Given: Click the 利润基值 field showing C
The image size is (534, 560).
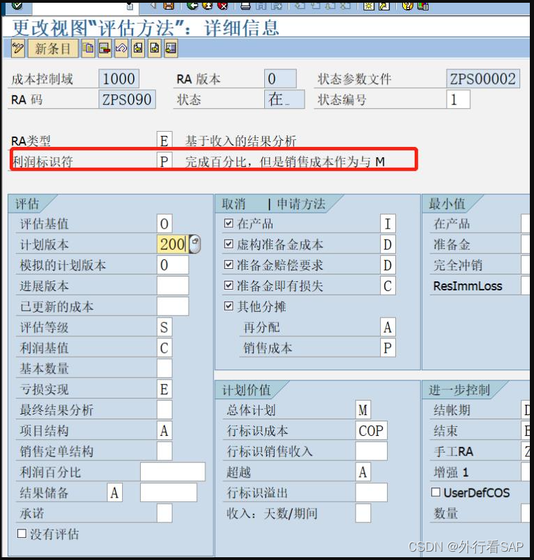Looking at the screenshot, I should click(x=164, y=348).
